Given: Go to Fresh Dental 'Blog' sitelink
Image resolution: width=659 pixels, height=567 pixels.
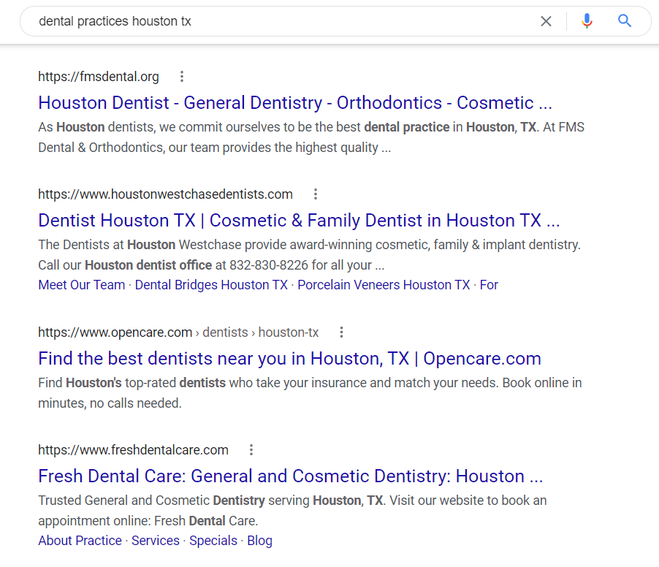Looking at the screenshot, I should tap(260, 541).
